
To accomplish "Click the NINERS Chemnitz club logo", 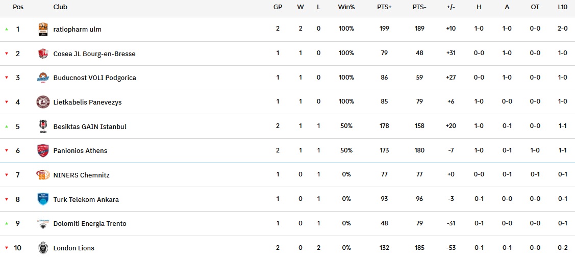I will [43, 175].
